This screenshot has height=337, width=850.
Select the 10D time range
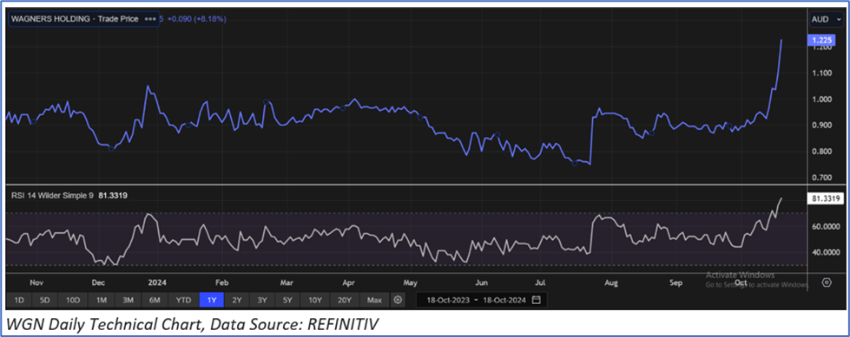pyautogui.click(x=73, y=300)
